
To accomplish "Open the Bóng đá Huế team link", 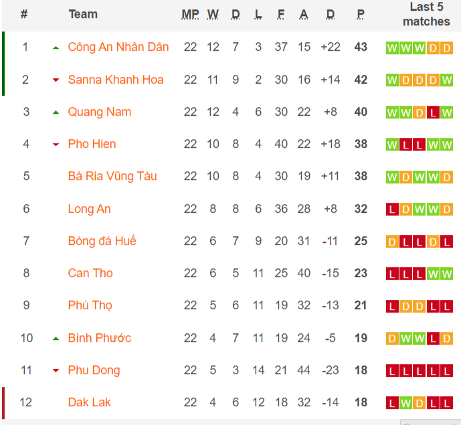I will pos(102,241).
